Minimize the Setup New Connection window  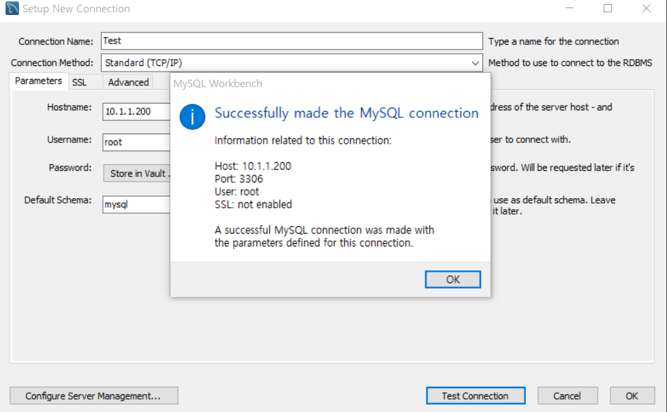[x=570, y=8]
